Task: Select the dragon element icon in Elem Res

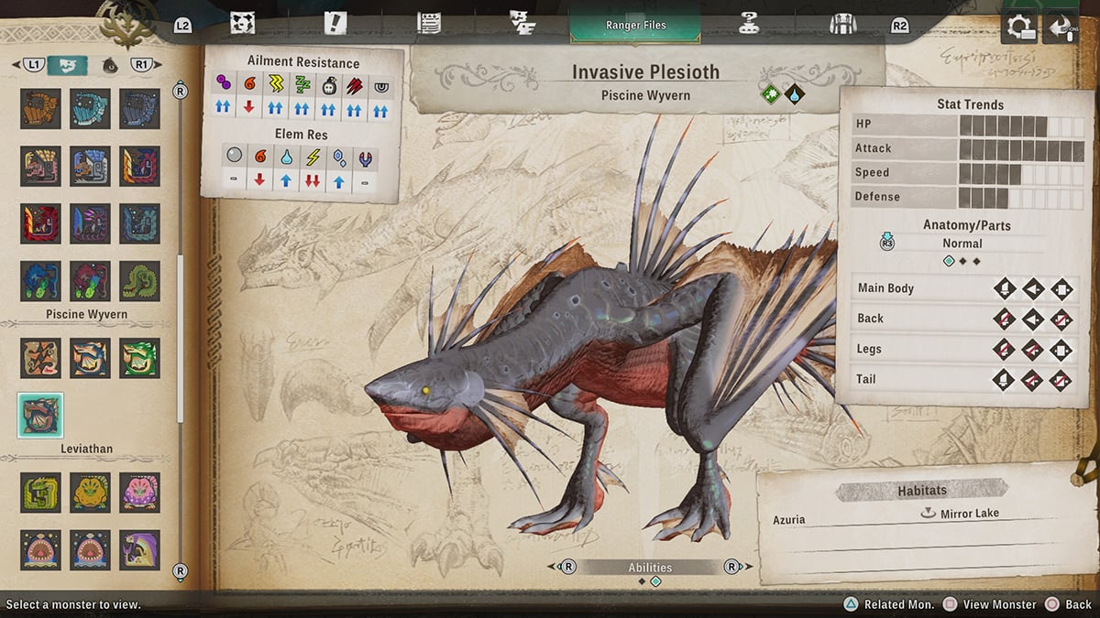Action: [367, 157]
